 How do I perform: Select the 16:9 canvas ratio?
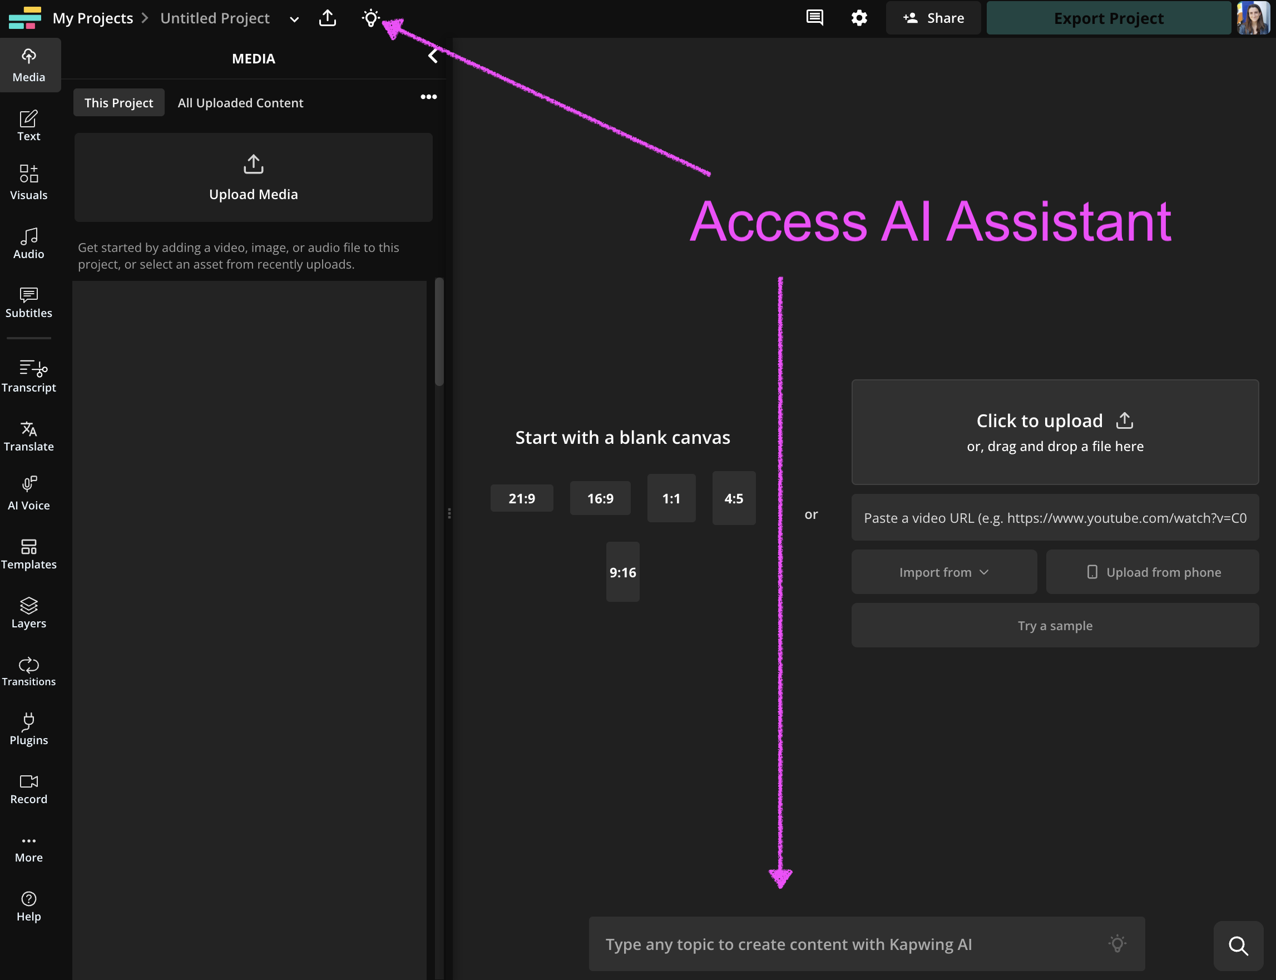point(600,498)
